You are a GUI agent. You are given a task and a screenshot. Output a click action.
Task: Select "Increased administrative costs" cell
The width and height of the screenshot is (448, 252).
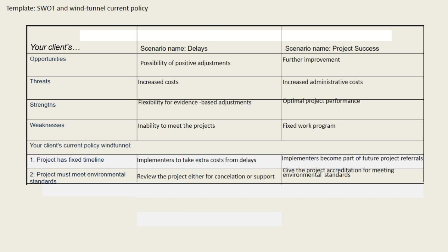[323, 82]
